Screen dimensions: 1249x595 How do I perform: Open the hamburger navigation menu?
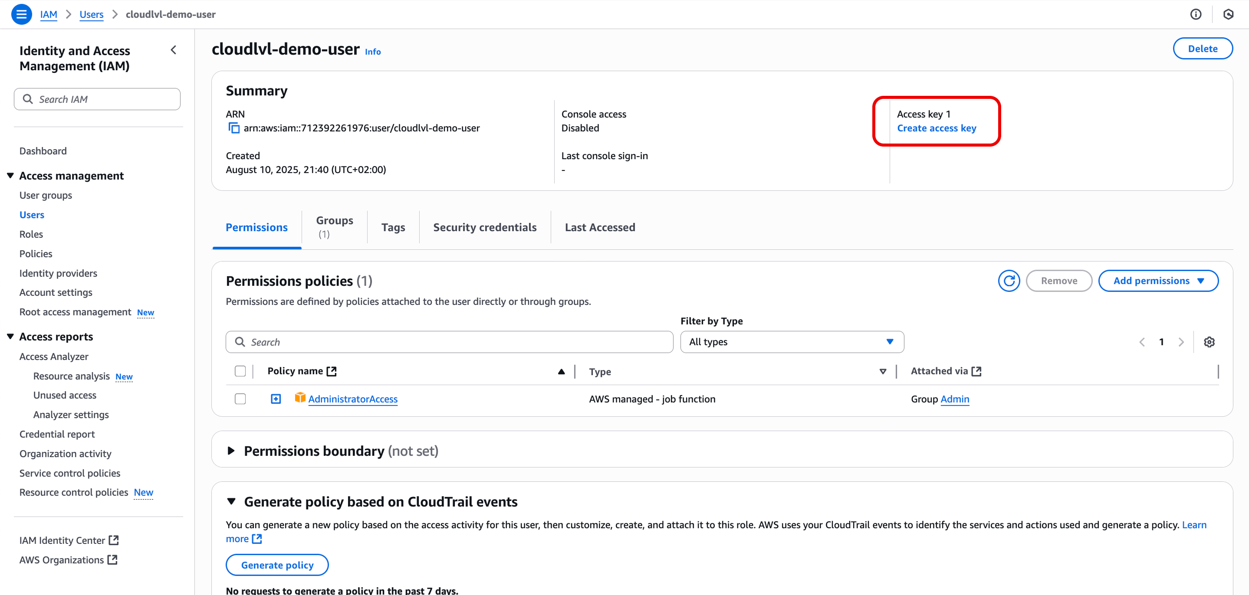coord(21,14)
